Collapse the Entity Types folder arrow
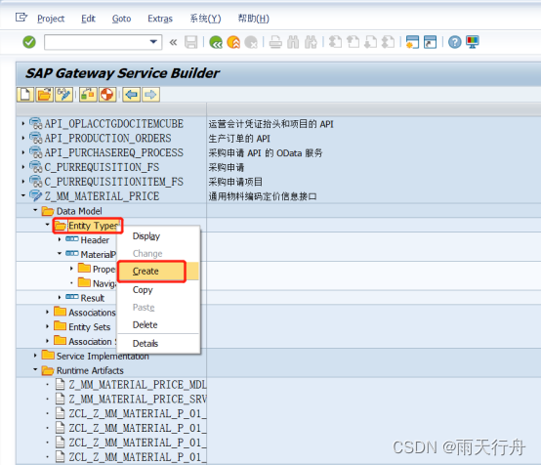 tap(47, 225)
